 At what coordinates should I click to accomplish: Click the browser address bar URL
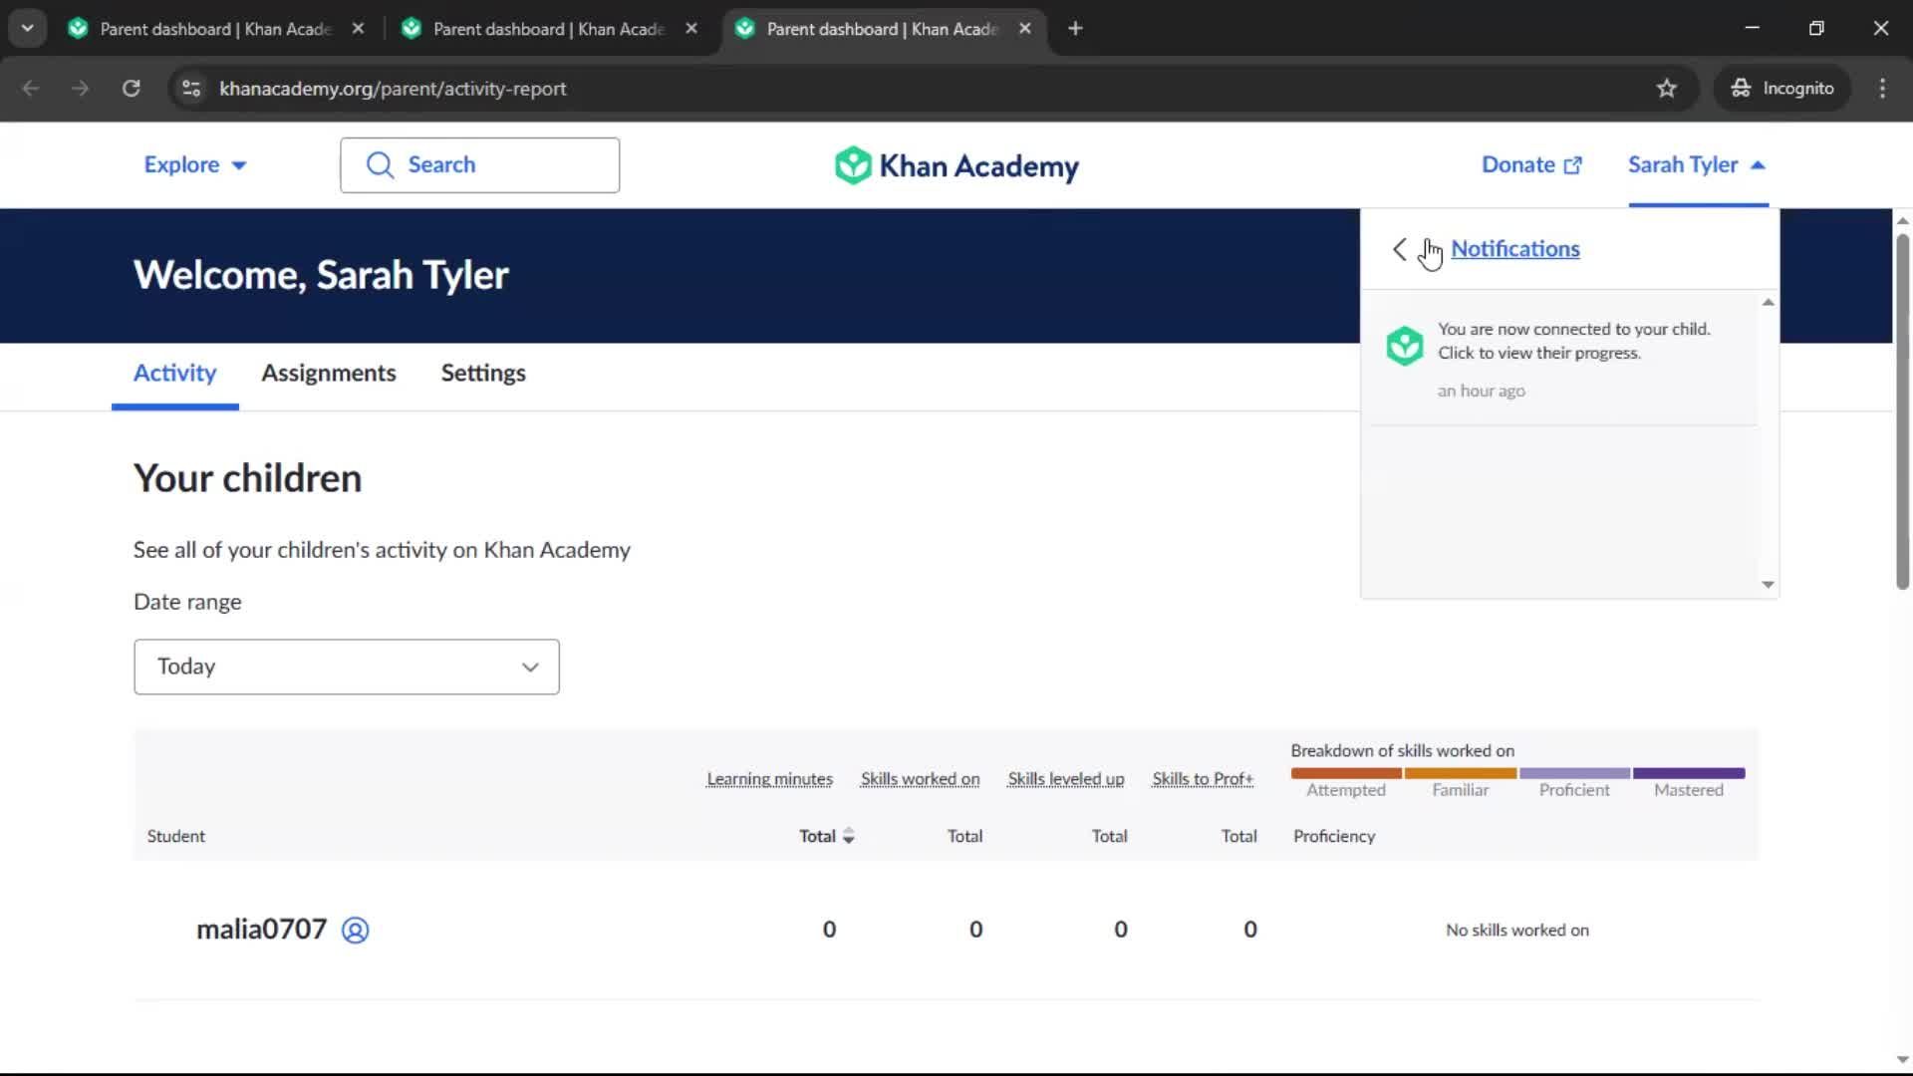(393, 89)
